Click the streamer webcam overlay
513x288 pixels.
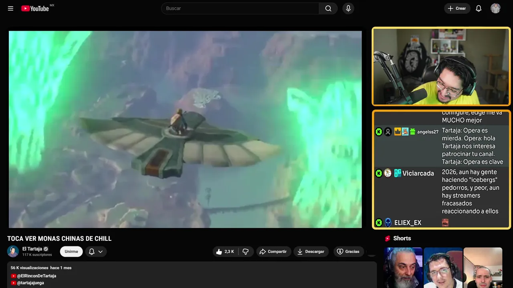(x=441, y=66)
